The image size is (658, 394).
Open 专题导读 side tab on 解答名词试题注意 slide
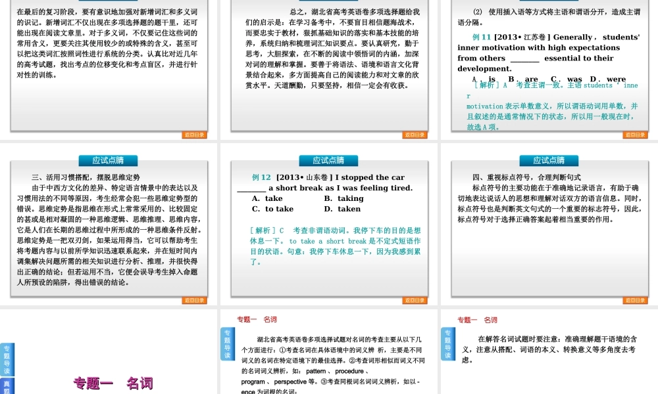pyautogui.click(x=447, y=344)
